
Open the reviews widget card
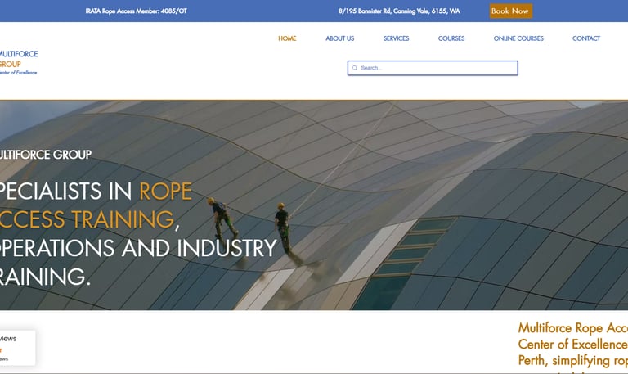tap(17, 348)
